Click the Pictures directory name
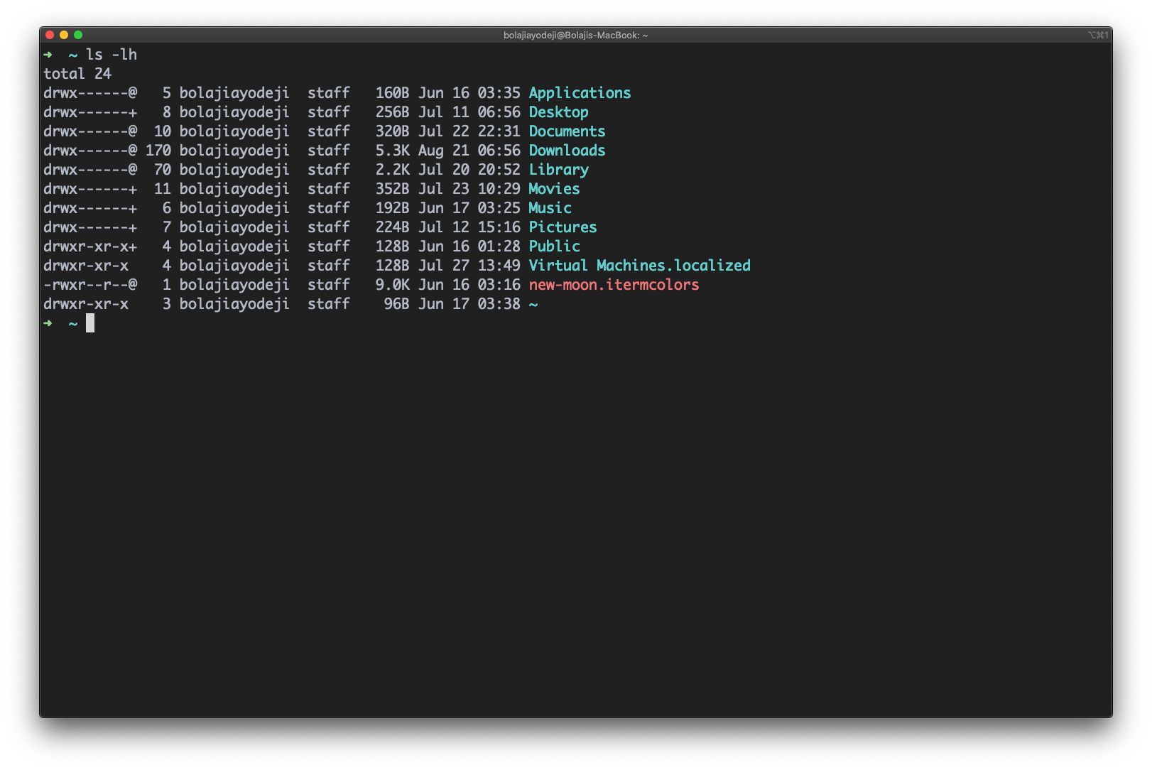 point(563,227)
